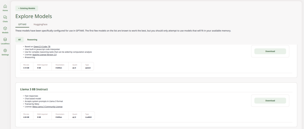The image size is (304, 129).
Task: Switch to the GPT4All tab
Action: tap(22, 25)
